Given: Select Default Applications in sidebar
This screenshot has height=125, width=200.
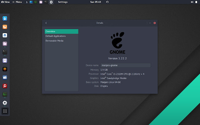Looking at the screenshot, I should [61, 36].
